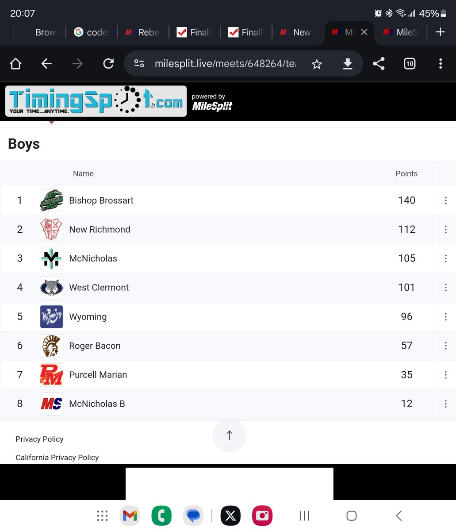The image size is (456, 531).
Task: Click the Wyoming team logo
Action: [51, 316]
